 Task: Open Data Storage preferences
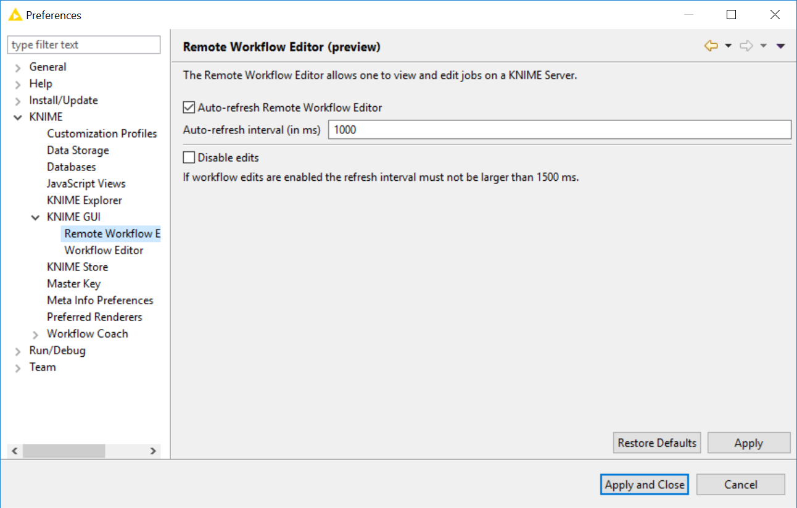[x=78, y=150]
